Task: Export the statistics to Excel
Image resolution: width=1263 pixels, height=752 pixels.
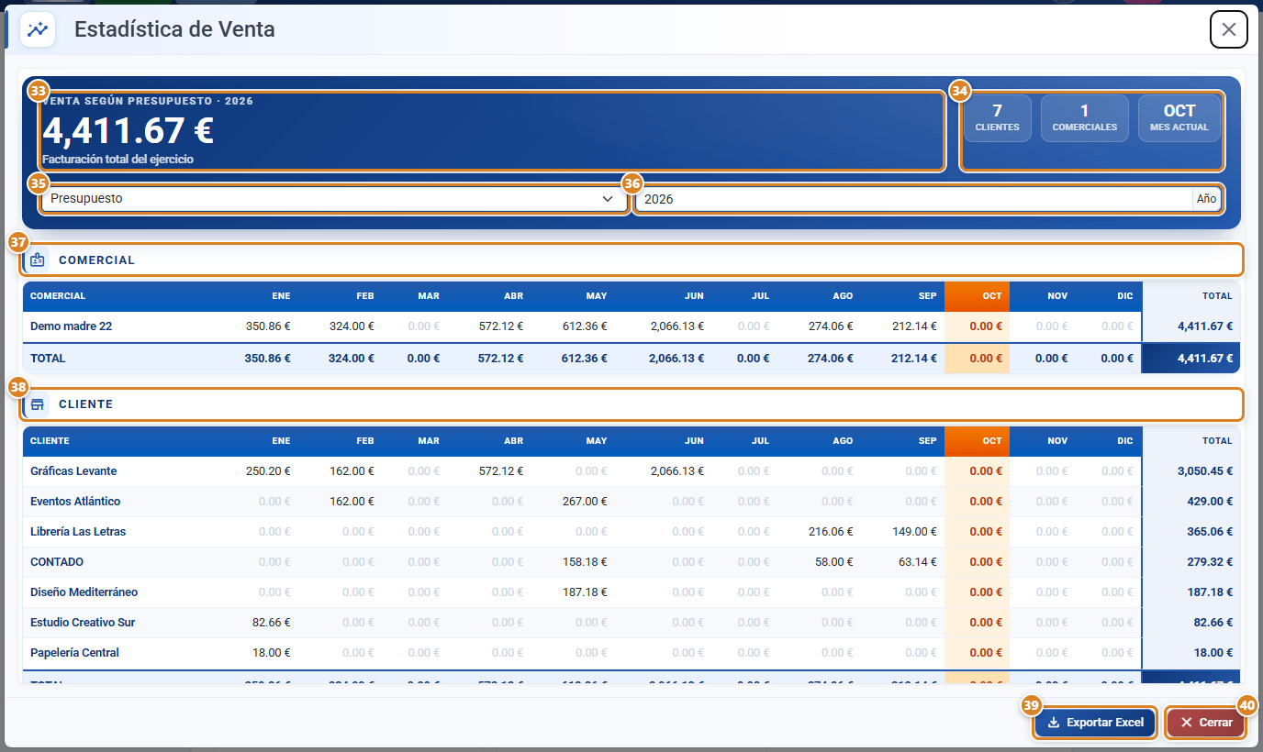Action: click(1095, 723)
